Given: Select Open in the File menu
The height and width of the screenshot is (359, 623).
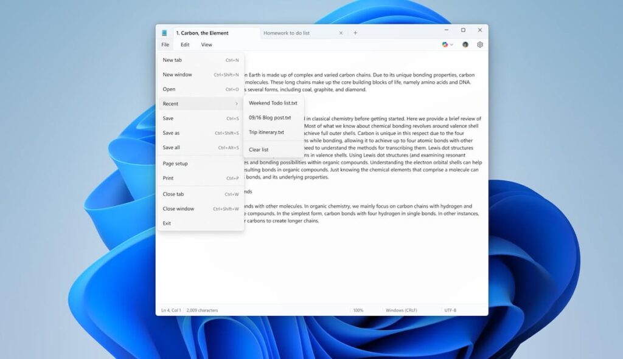Looking at the screenshot, I should pyautogui.click(x=201, y=89).
